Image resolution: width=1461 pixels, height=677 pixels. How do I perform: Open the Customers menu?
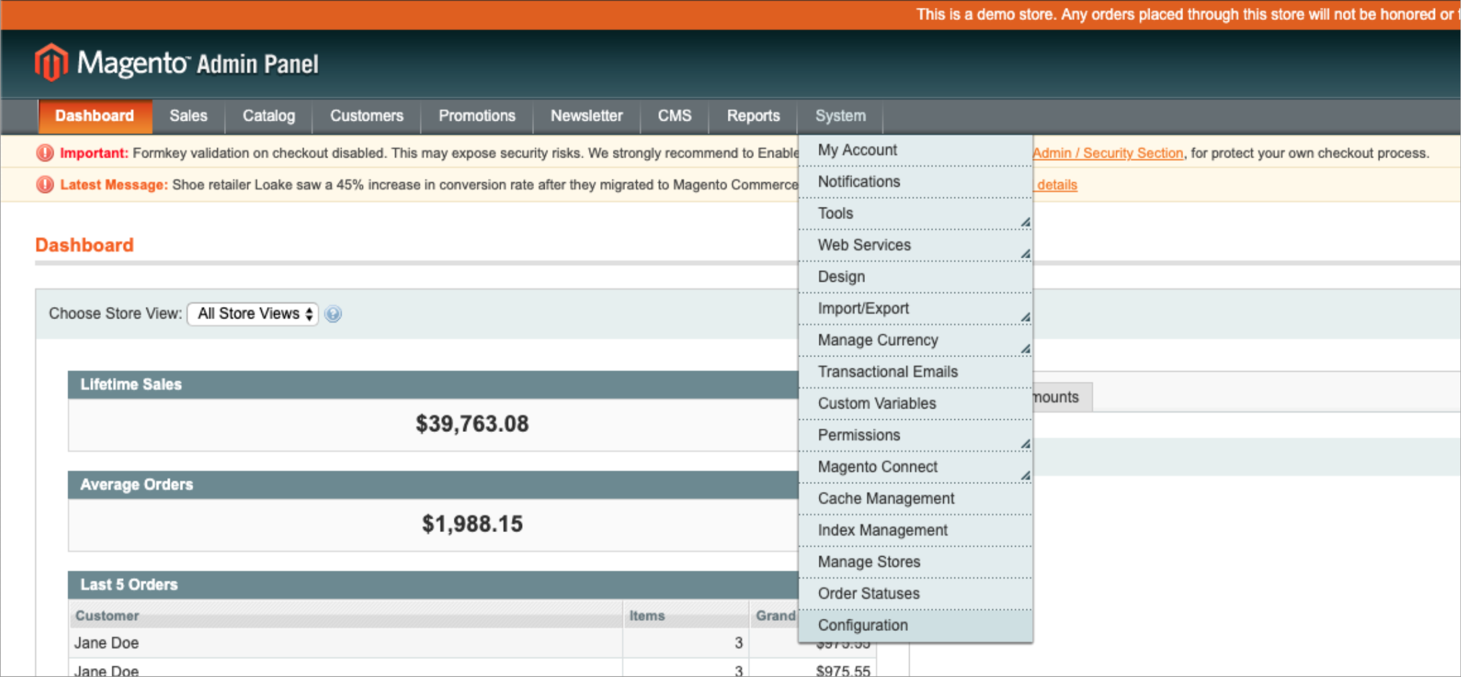367,116
